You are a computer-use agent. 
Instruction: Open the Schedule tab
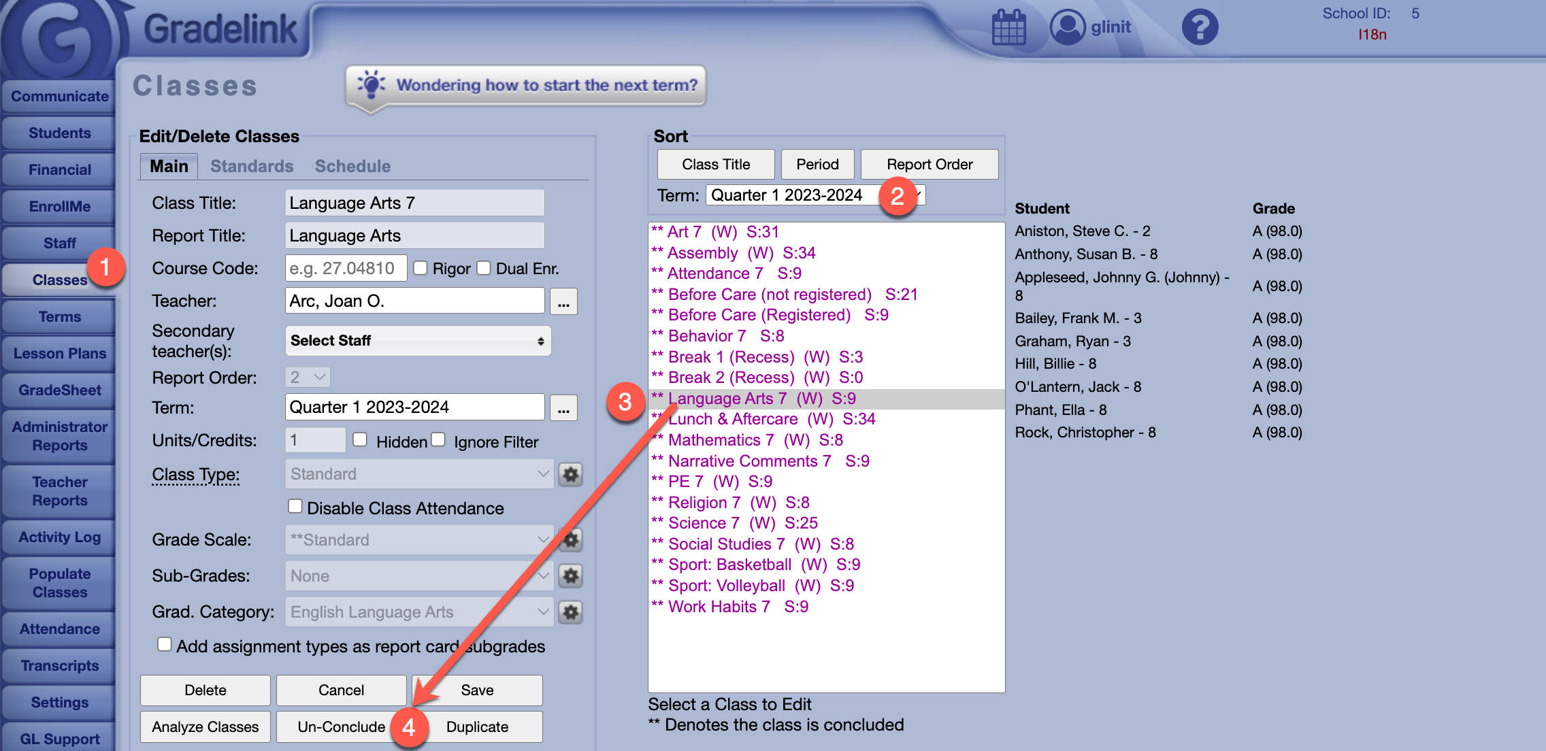coord(352,165)
